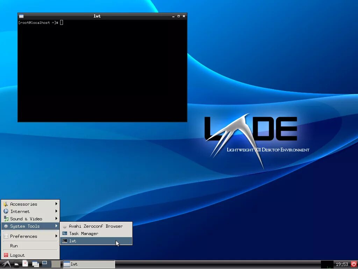Image resolution: width=358 pixels, height=269 pixels.
Task: Maximize the lwt terminal window
Action: pyautogui.click(x=179, y=16)
